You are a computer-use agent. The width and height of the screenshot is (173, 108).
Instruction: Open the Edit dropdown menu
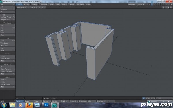coord(7,7)
